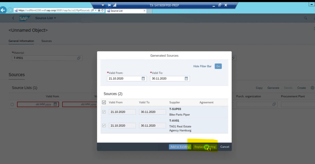This screenshot has width=315, height=164.
Task: Click the Sources (2) table heading
Action: point(113,94)
